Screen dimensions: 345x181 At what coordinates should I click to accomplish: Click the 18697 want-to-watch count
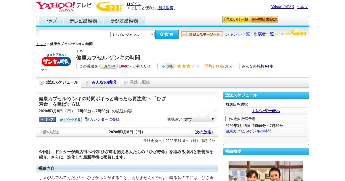(124, 66)
